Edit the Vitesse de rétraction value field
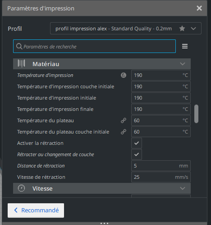Screen dimensions: 211x225 pos(161,177)
